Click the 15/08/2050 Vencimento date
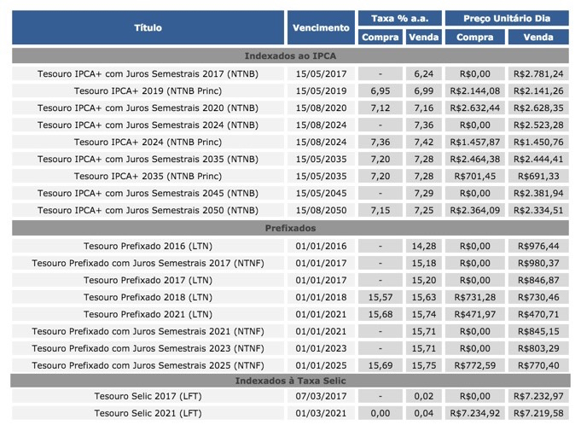Image resolution: width=581 pixels, height=431 pixels. [x=321, y=210]
